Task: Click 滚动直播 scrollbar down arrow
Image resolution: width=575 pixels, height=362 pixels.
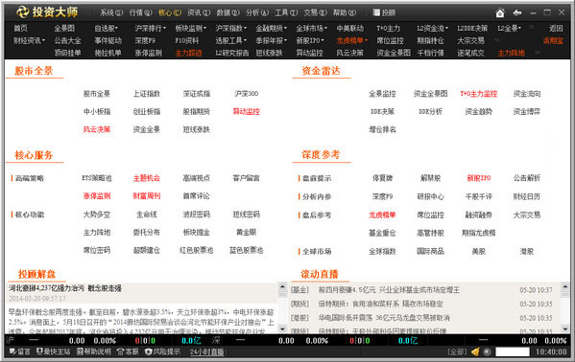Action: 565,329
